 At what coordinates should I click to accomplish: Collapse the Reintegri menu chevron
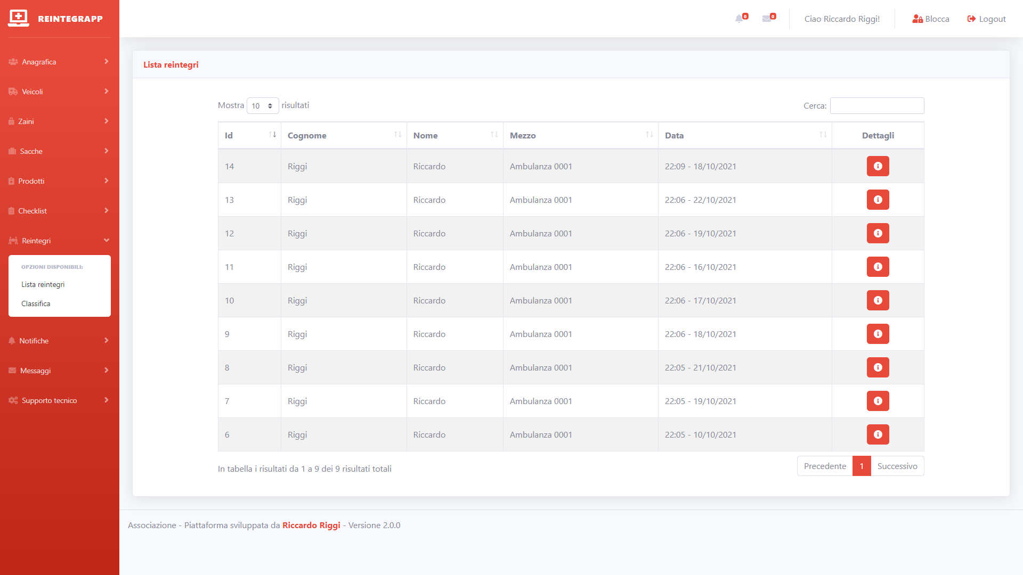tap(107, 241)
